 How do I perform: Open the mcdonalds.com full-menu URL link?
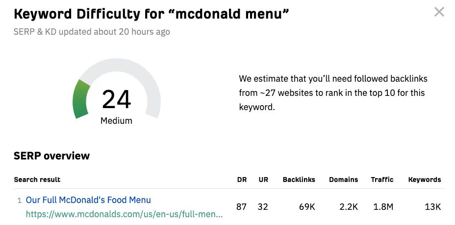[124, 214]
